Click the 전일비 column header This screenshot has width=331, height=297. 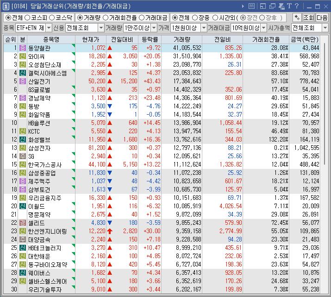(222, 39)
